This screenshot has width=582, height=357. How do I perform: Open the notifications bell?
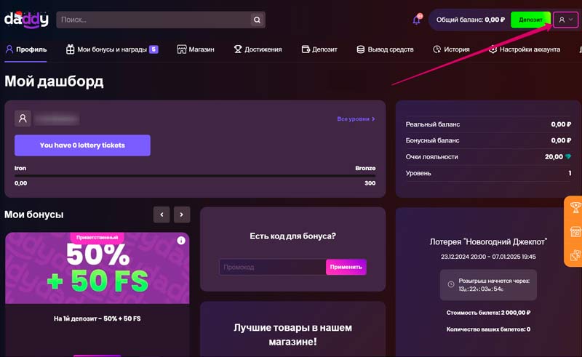[417, 20]
